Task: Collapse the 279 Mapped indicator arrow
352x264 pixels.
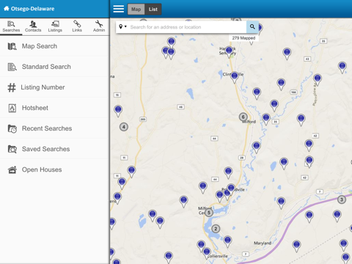Action: coord(251,43)
